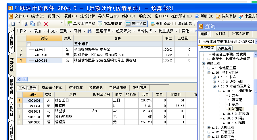This screenshot has height=140, width=257.
Task: Select row A13-12 平面铝塑板幕墙 钢骨架
Action: click(107, 49)
